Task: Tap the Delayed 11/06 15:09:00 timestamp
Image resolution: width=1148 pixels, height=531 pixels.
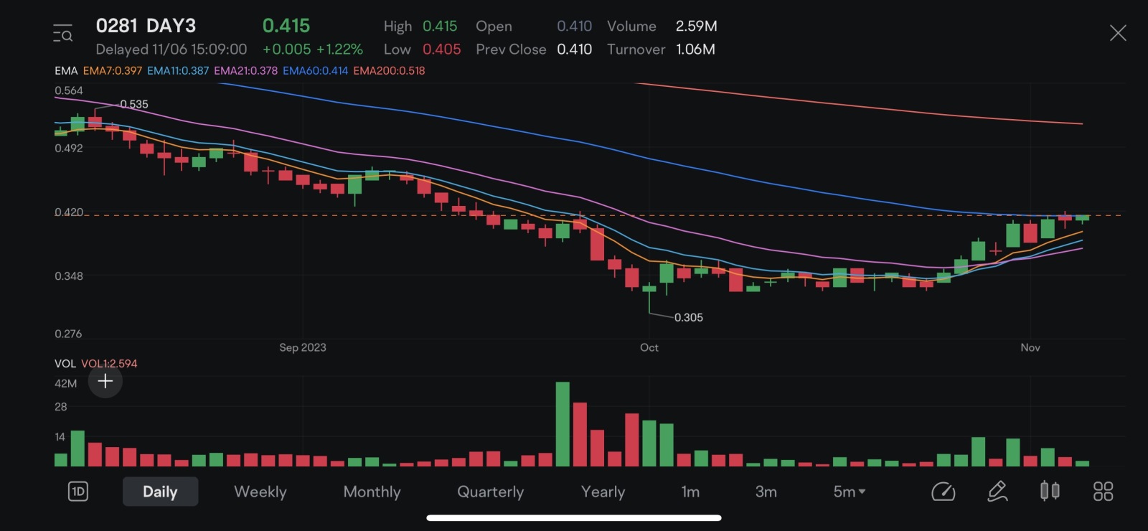Action: pyautogui.click(x=171, y=50)
